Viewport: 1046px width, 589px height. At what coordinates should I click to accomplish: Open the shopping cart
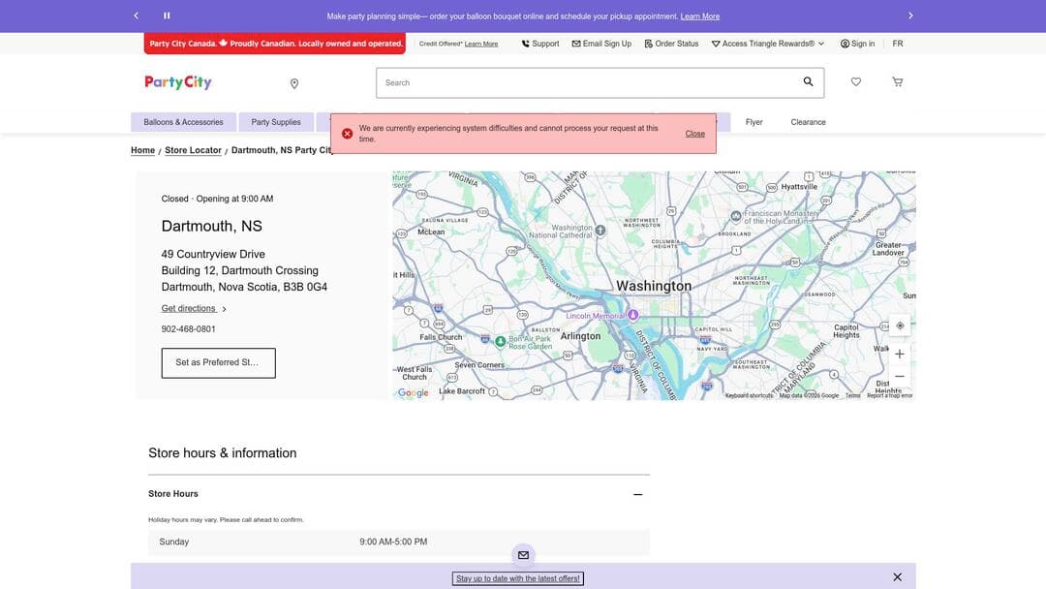tap(895, 80)
